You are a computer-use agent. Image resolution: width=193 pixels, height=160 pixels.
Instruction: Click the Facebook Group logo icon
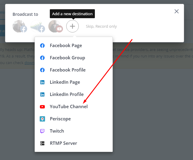[42, 58]
